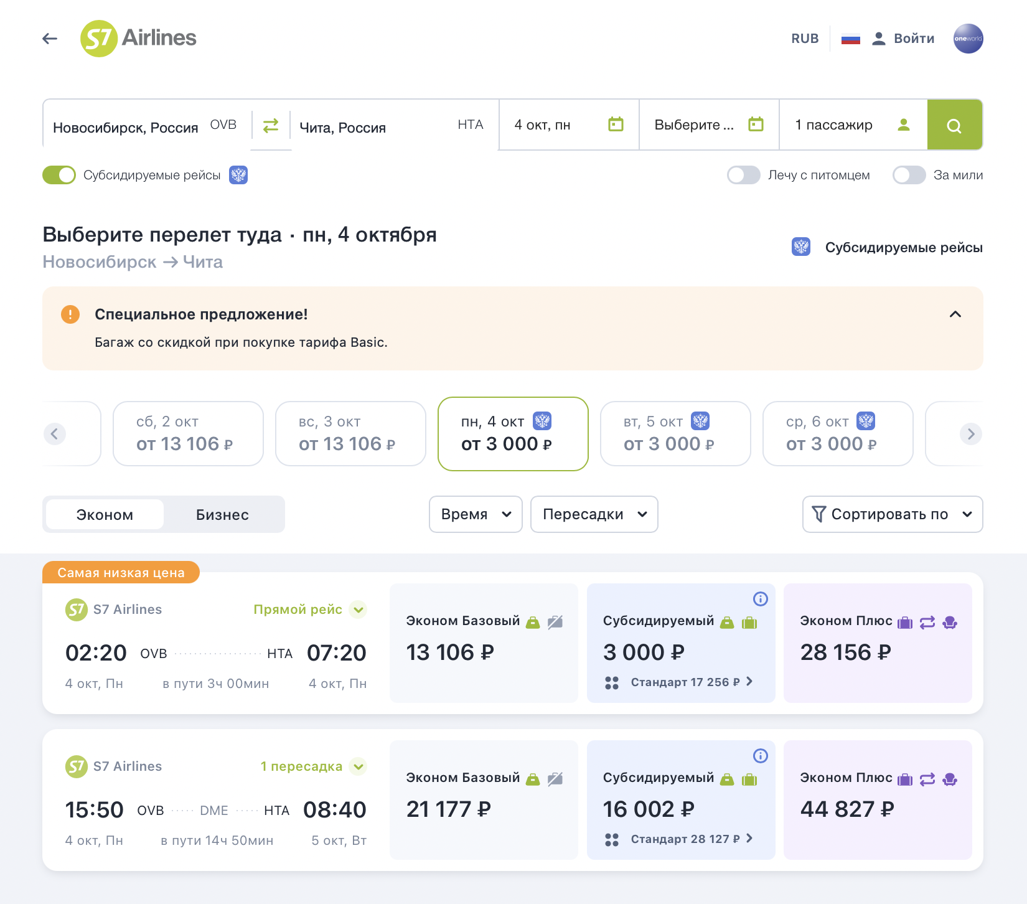
Task: Open the S7 Airlines logo homepage
Action: click(x=138, y=39)
